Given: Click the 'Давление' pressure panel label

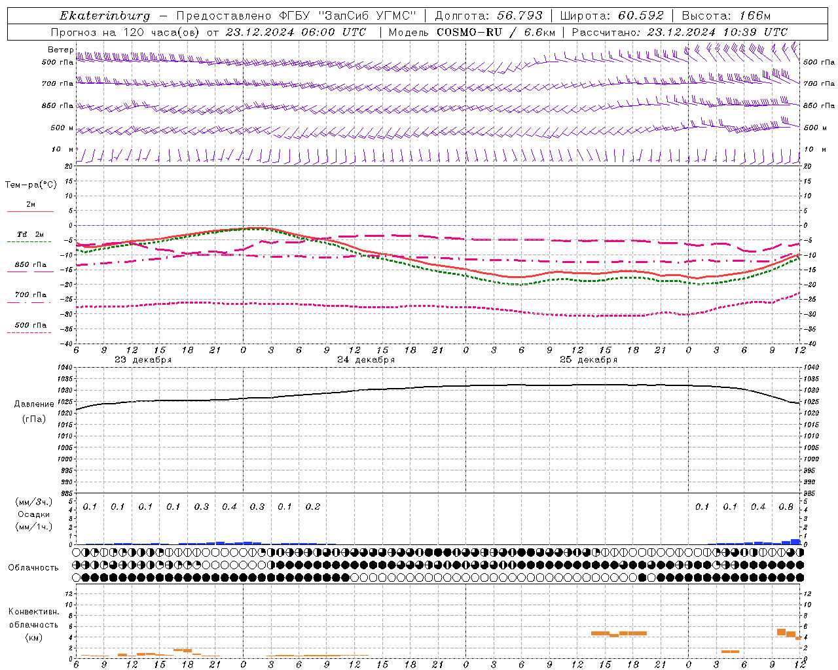Looking at the screenshot, I should pos(34,404).
